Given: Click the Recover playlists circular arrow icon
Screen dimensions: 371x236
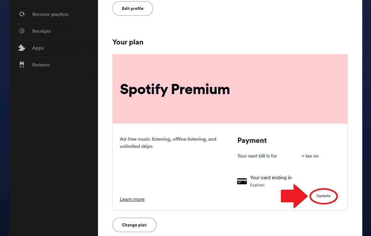Looking at the screenshot, I should (22, 14).
